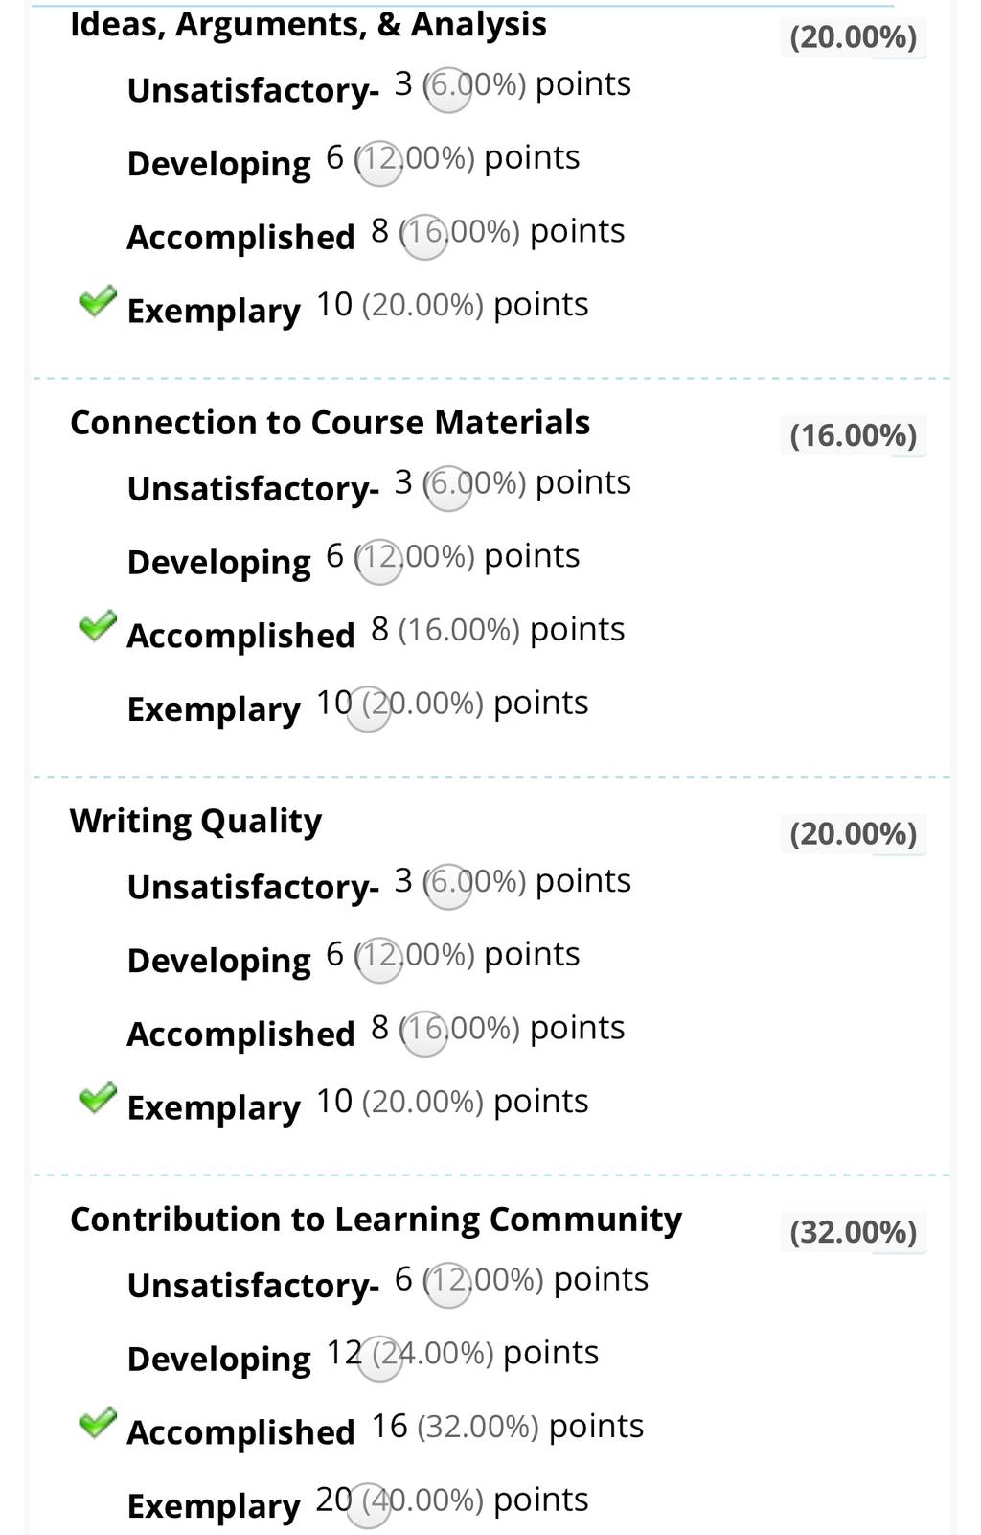The image size is (981, 1535).
Task: Select Developing radio under Ideas, Arguments, & Analysis
Action: pyautogui.click(x=379, y=164)
